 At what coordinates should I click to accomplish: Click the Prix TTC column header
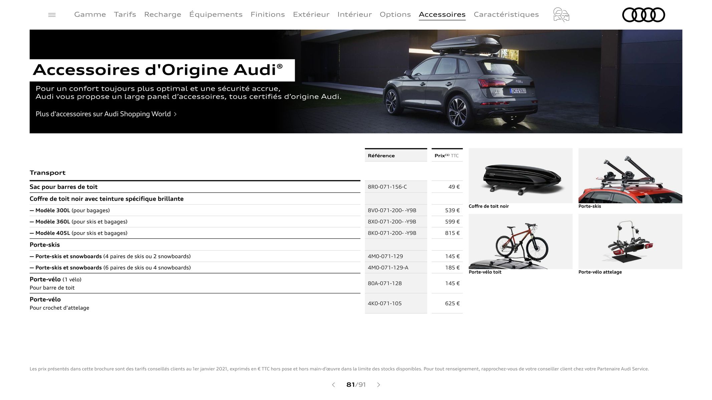(447, 155)
